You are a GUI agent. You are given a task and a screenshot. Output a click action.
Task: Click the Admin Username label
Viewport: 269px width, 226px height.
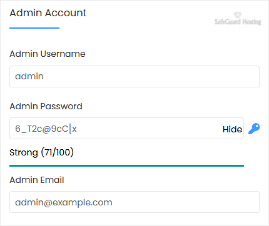click(x=48, y=54)
